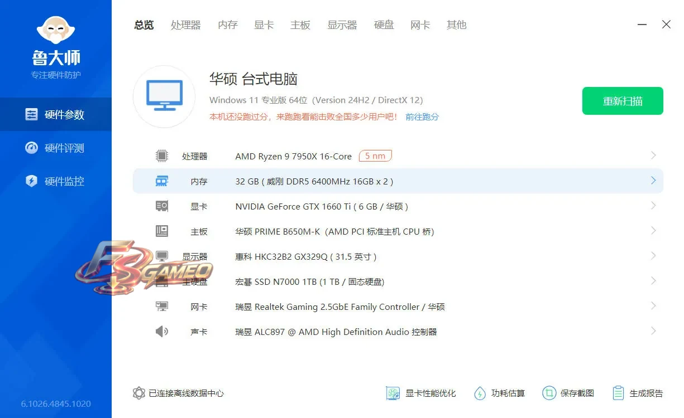Screen dimensions: 684x418
Task: Click the 显卡性能优化 button
Action: [x=421, y=393]
